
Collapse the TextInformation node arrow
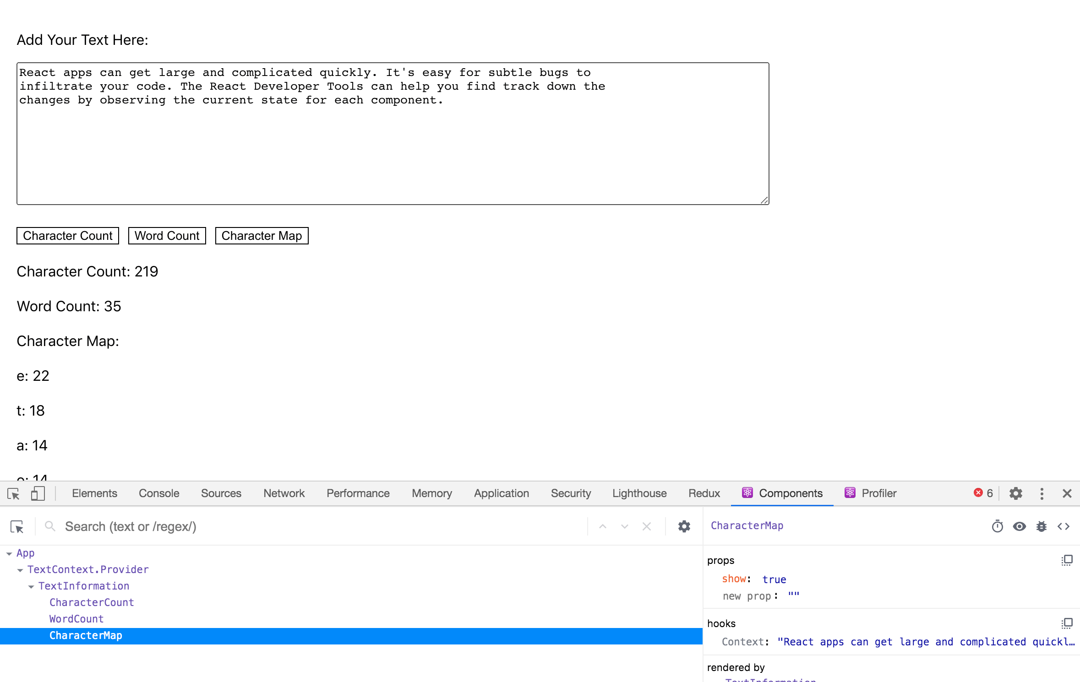point(31,587)
